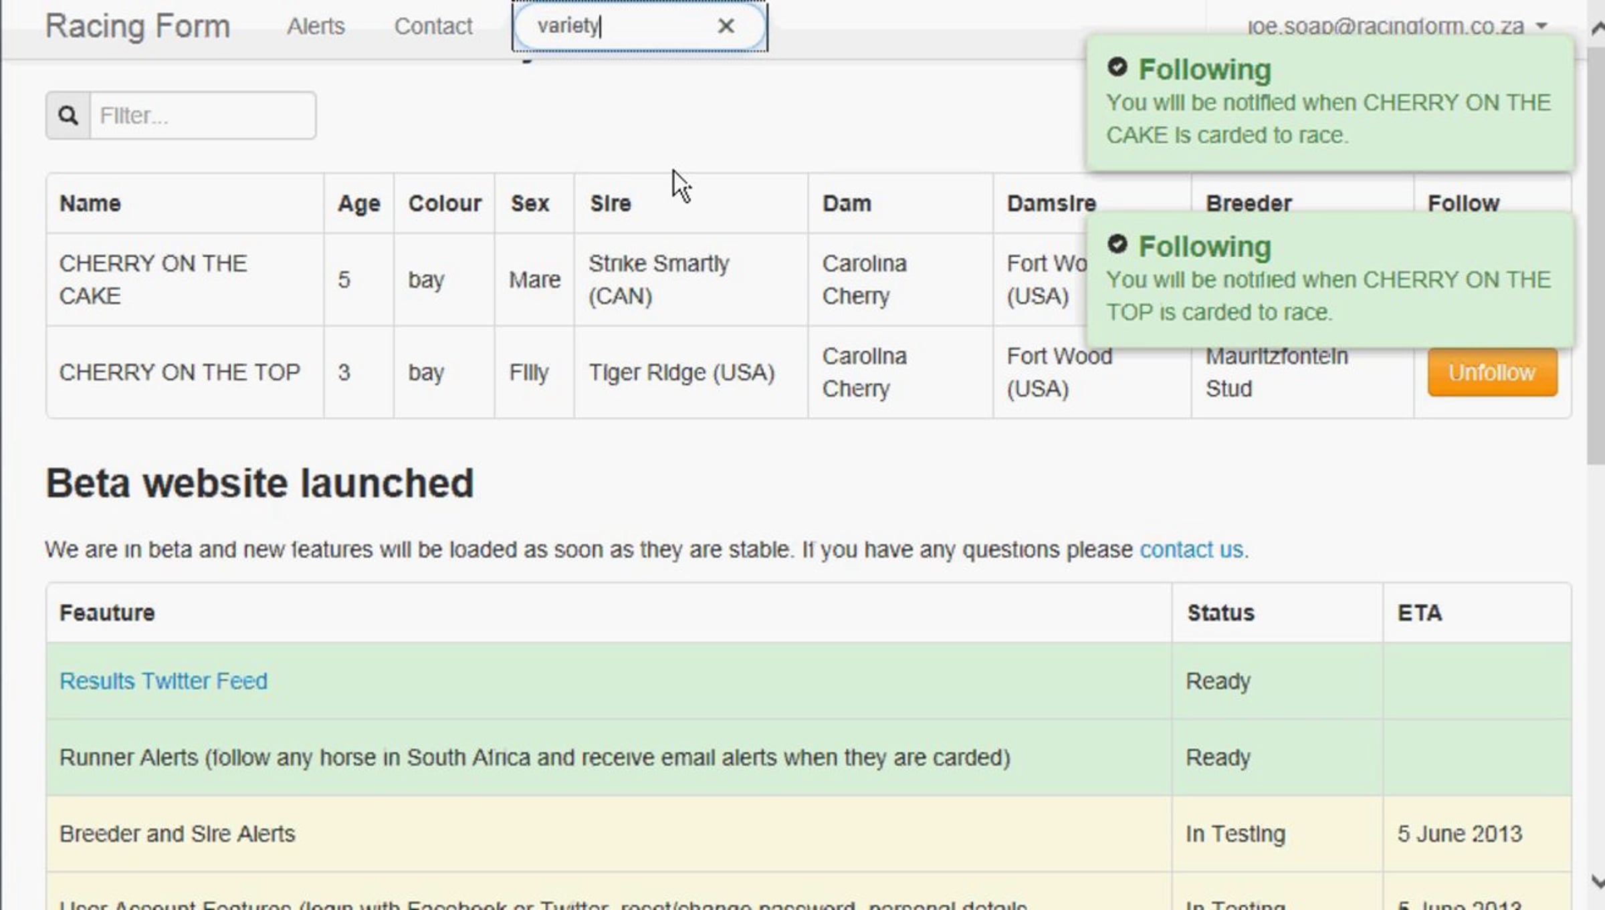Viewport: 1605px width, 910px height.
Task: Click 'In Testing' status for Breeder and Sire Alerts
Action: [x=1235, y=834]
